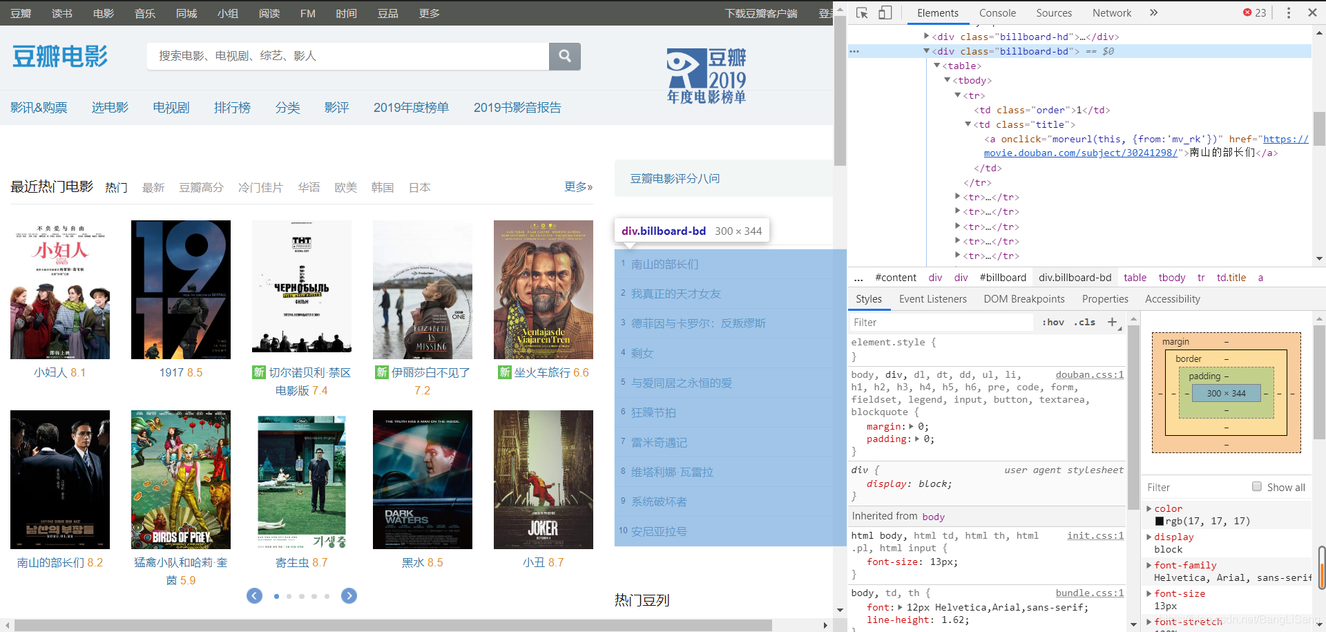Close the DevTools panel
The image size is (1326, 632).
pyautogui.click(x=1312, y=12)
